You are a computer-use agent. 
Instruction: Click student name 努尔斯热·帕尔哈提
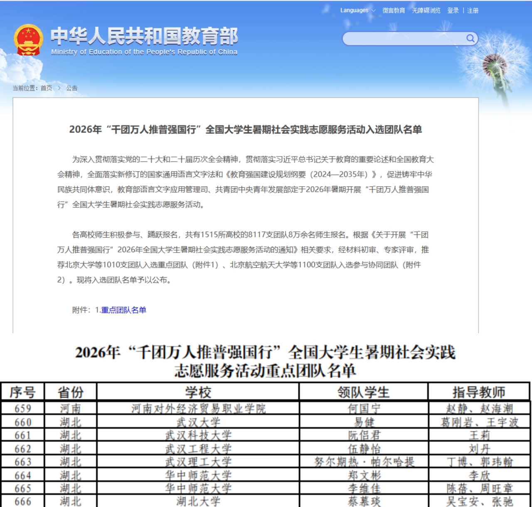pyautogui.click(x=364, y=462)
